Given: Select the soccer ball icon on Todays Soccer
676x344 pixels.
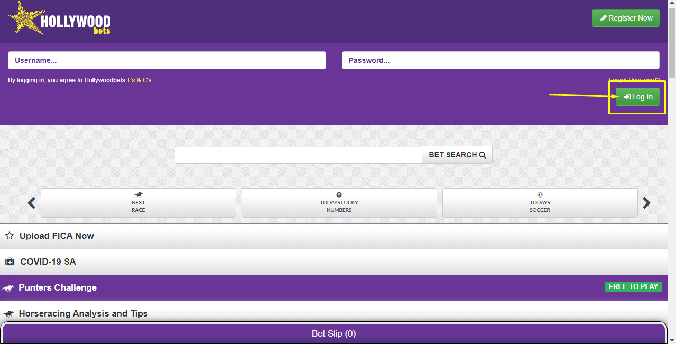Looking at the screenshot, I should [540, 195].
